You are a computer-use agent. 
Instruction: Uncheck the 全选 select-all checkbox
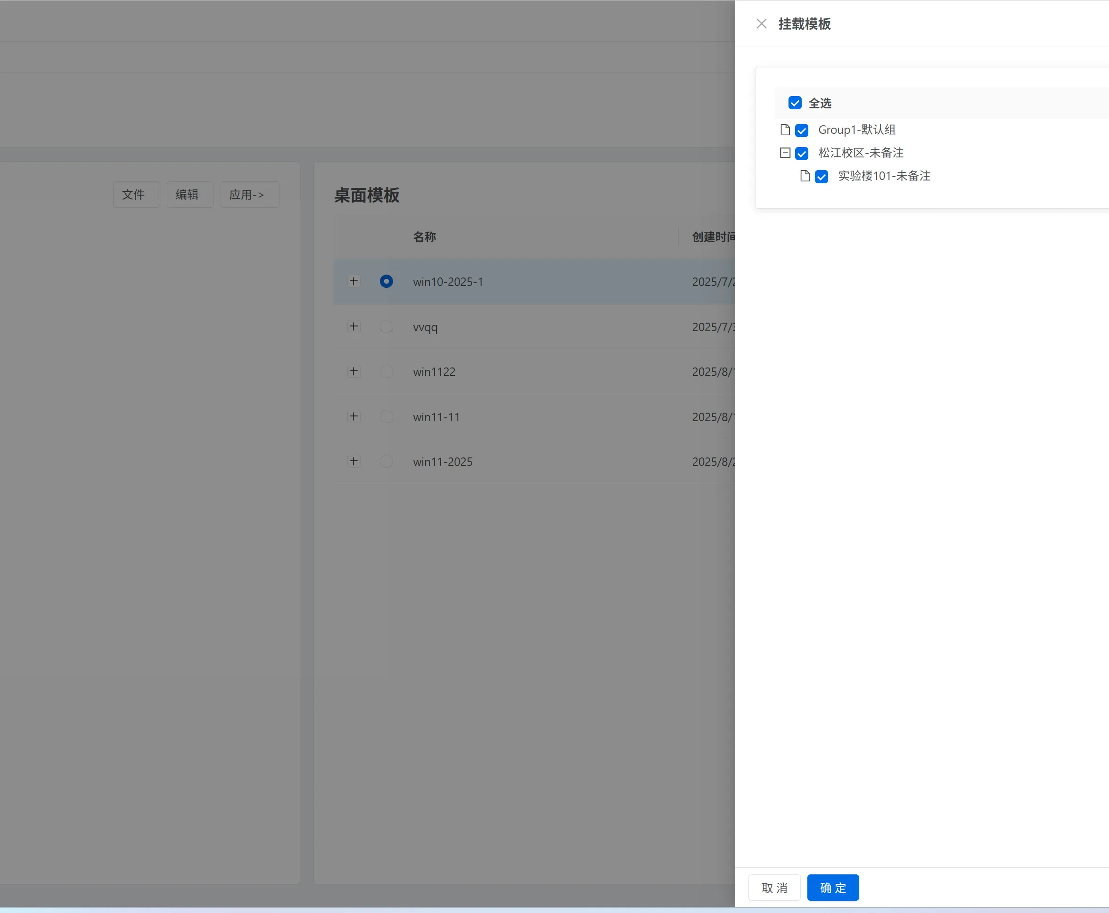pos(794,103)
